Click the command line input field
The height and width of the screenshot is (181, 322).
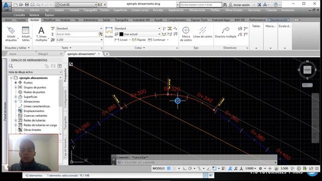point(197,162)
